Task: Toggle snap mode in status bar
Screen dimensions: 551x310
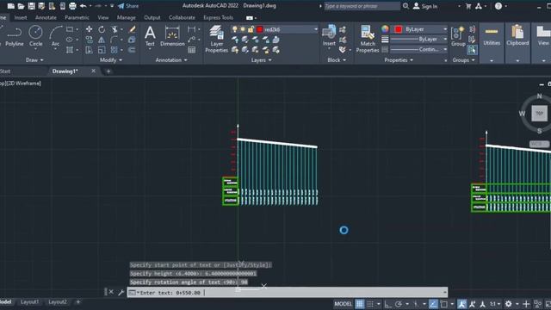Action: [x=370, y=304]
